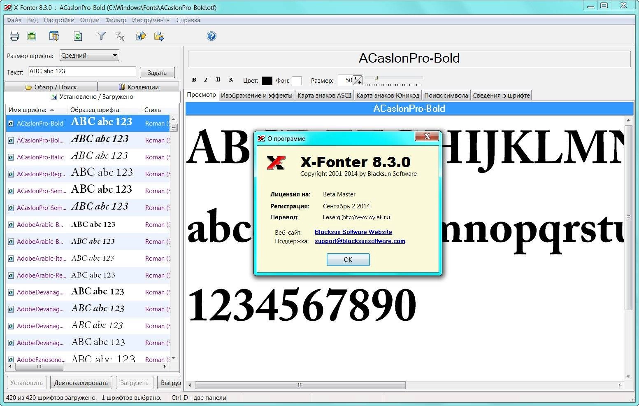
Task: Click the size stepper next to 50
Action: coord(358,80)
